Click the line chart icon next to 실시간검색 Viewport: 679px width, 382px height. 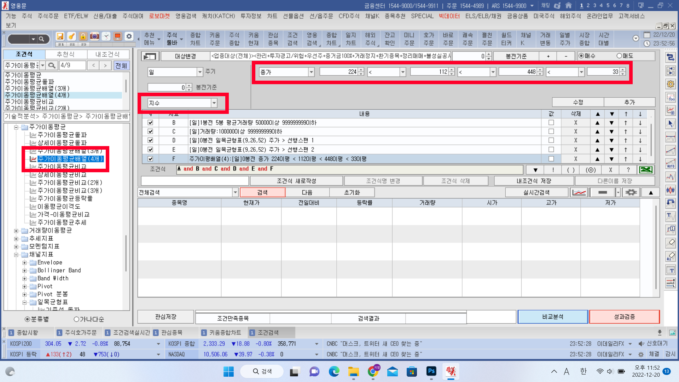579,192
